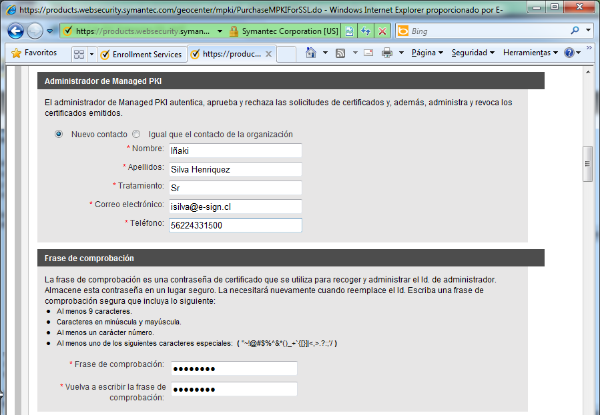Viewport: 600px width, 415px height.
Task: Click the Print icon in toolbar
Action: [387, 53]
